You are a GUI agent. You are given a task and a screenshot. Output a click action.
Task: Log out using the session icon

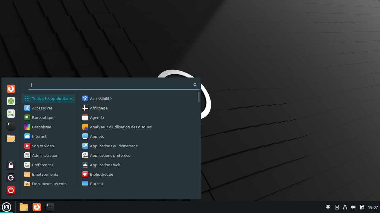point(11,178)
